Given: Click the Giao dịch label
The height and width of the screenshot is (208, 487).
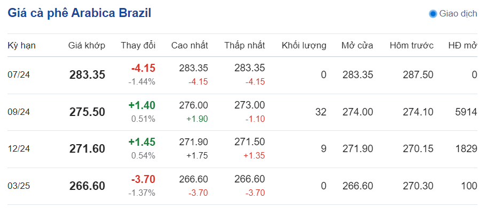Looking at the screenshot, I should (x=458, y=14).
